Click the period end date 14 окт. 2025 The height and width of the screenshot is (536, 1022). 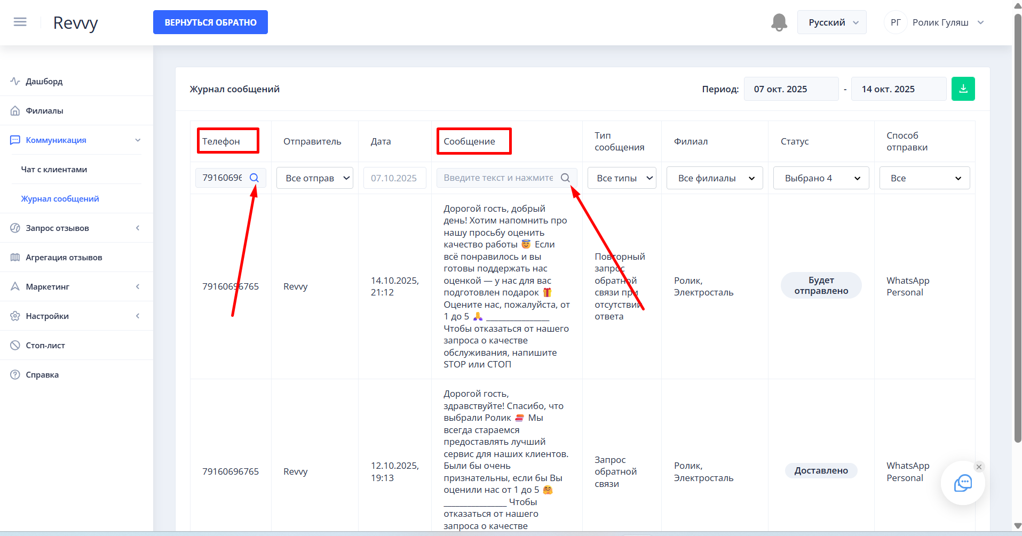(899, 89)
